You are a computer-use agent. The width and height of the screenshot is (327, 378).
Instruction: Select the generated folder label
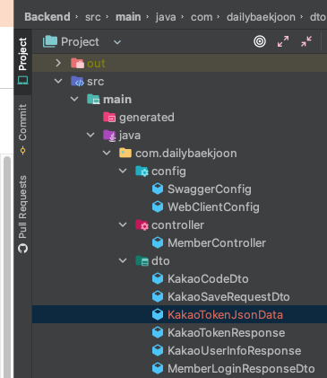coord(147,118)
